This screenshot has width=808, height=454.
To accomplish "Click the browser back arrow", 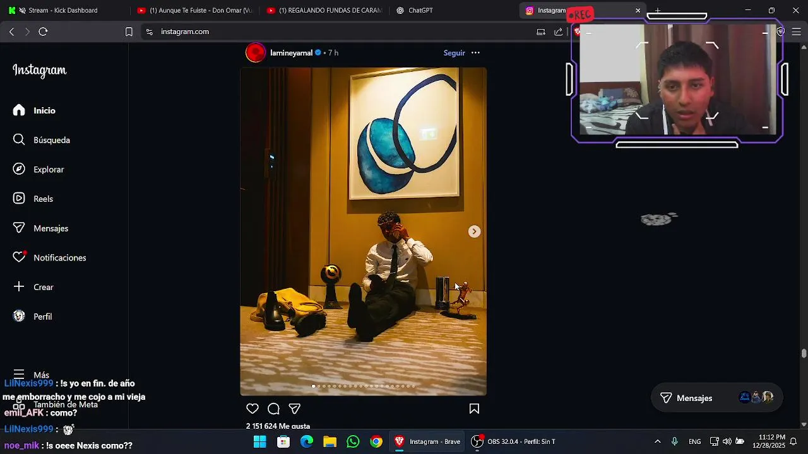I will [x=11, y=32].
